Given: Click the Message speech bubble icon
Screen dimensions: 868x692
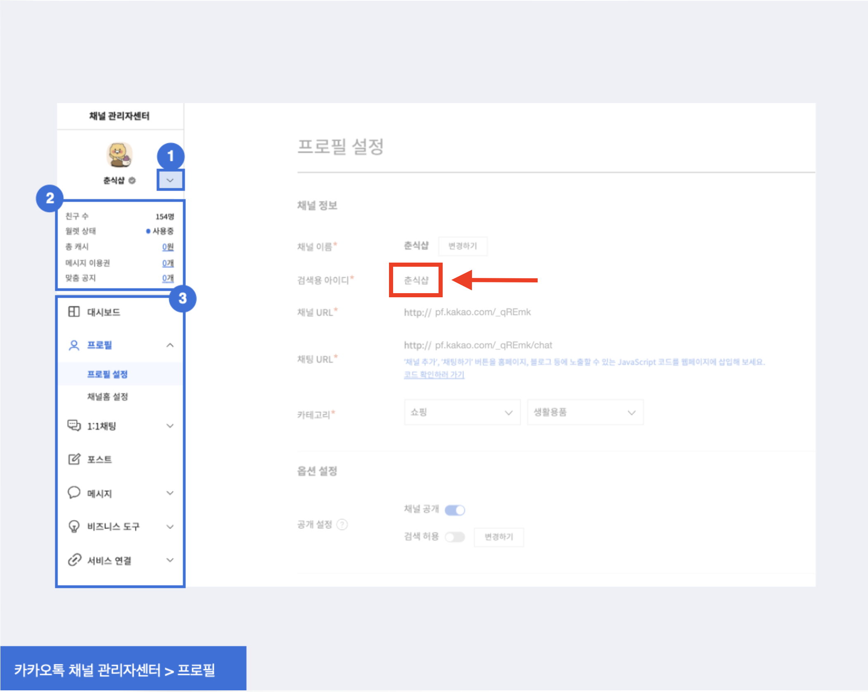Looking at the screenshot, I should (74, 493).
